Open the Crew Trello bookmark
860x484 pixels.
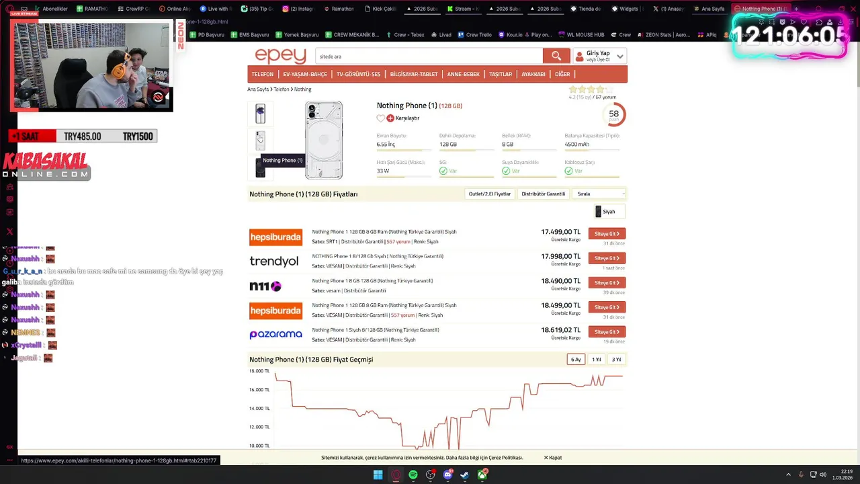[x=474, y=35]
